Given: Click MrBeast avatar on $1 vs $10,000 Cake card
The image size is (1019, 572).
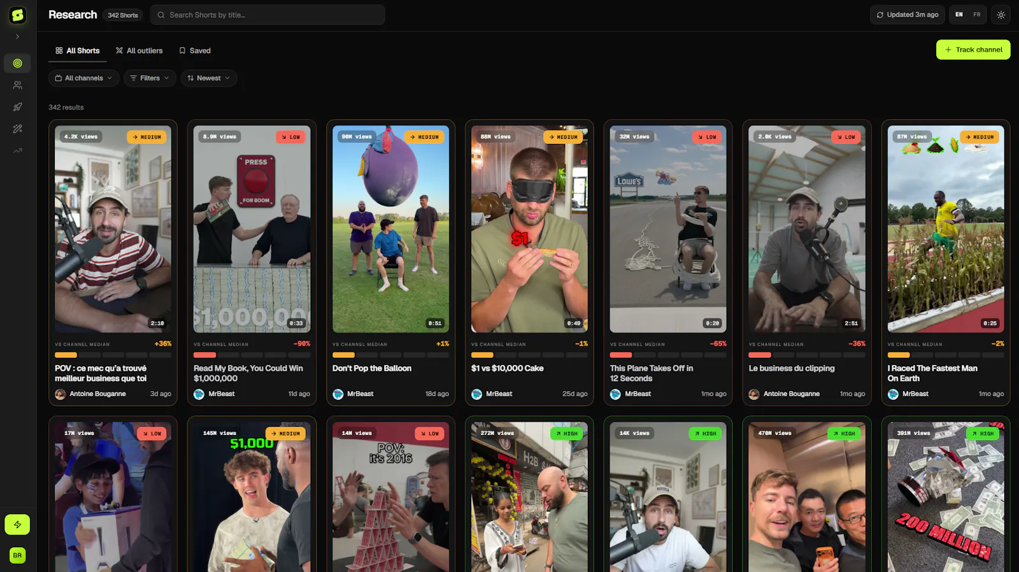Looking at the screenshot, I should tap(477, 394).
